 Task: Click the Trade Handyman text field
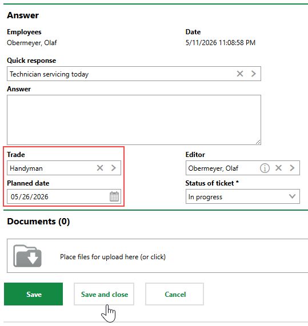coord(51,168)
